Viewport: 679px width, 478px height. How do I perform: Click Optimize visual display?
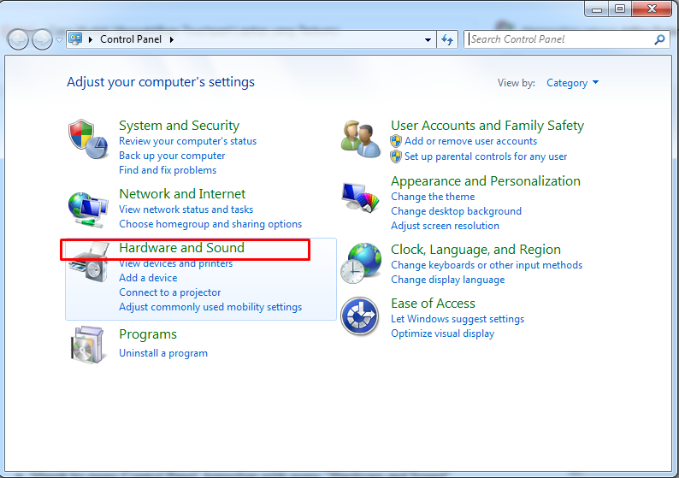[443, 333]
